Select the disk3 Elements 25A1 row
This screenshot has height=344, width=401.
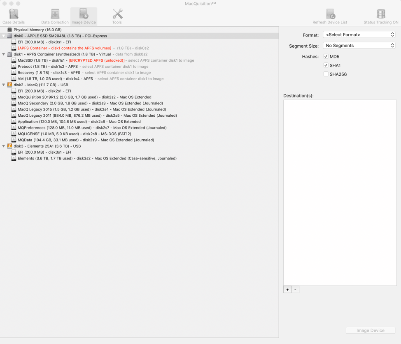click(140, 146)
